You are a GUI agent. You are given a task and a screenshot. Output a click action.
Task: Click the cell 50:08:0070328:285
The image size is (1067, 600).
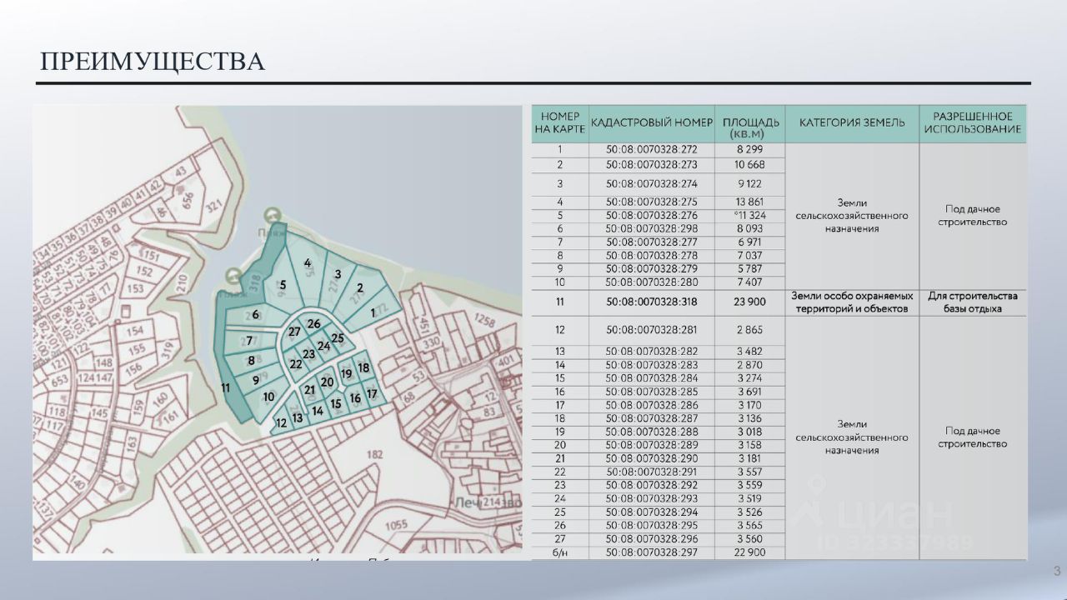coord(651,392)
